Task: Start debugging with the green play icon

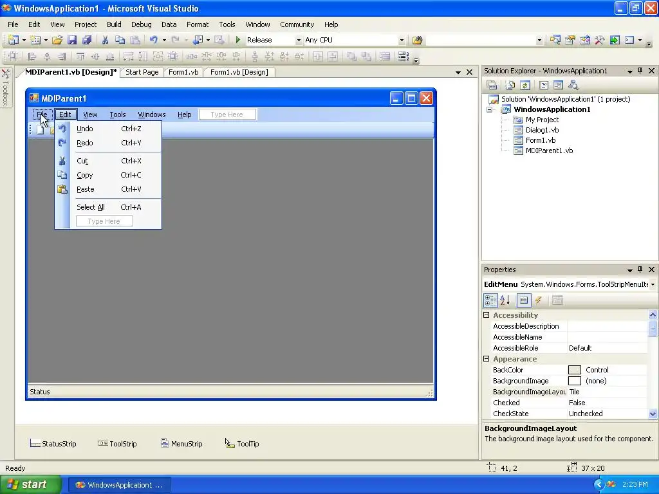Action: (x=238, y=40)
